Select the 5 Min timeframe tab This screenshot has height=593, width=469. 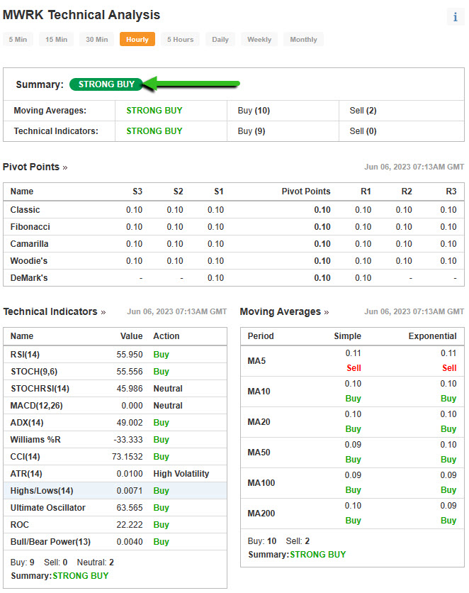pos(18,40)
